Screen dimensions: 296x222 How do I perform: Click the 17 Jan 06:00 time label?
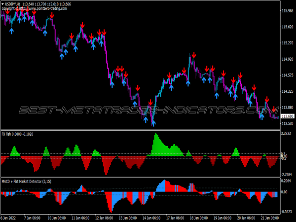tap(175, 218)
